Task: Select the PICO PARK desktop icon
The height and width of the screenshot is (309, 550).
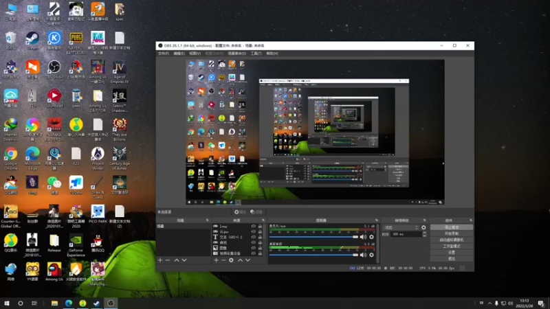Action: click(98, 214)
